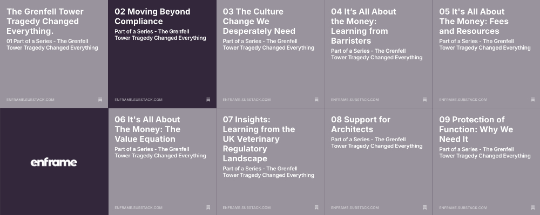Open '08 Support for Architects' title

[361, 124]
